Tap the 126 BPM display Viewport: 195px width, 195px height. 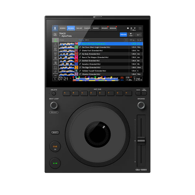[x=138, y=79]
